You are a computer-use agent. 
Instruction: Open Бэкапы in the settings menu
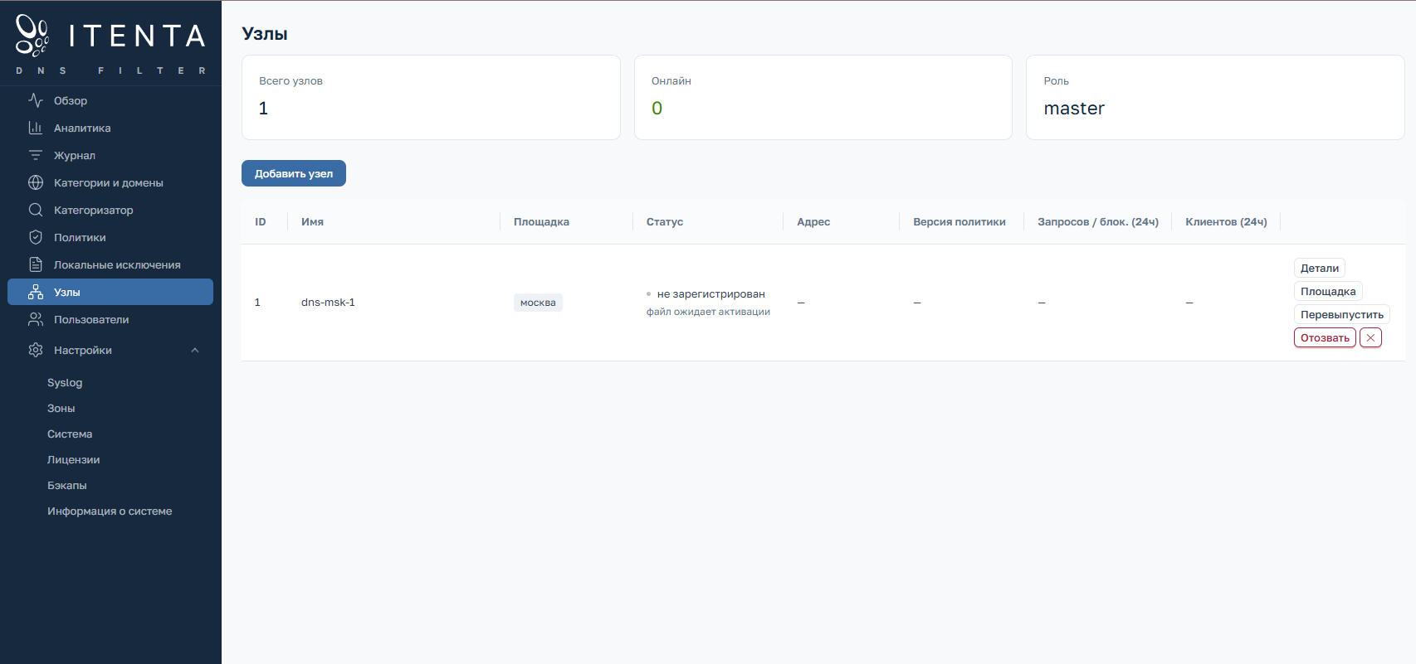click(67, 485)
